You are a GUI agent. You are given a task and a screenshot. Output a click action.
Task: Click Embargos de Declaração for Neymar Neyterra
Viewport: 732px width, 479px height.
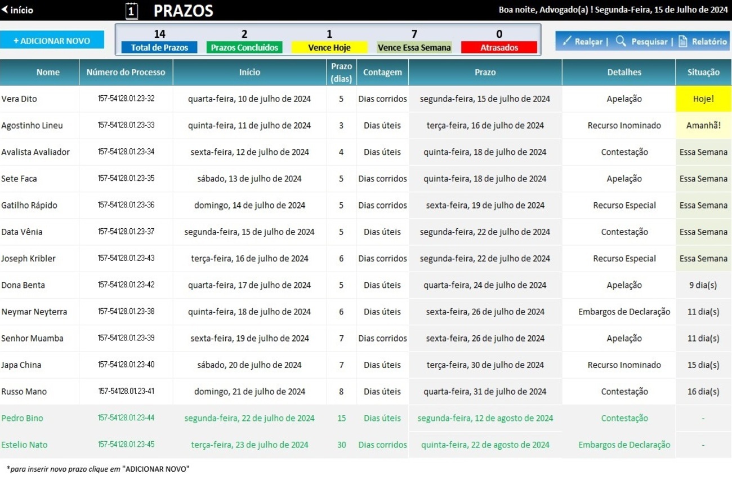coord(624,312)
